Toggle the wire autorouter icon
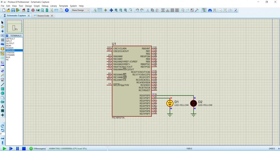 click(204, 10)
